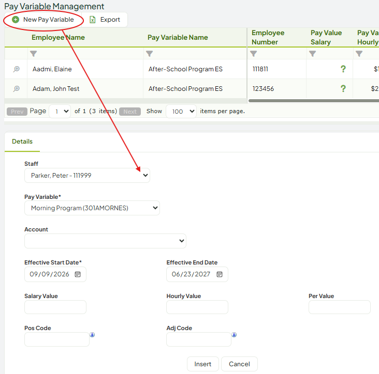Open the Pay Variable dropdown showing Morning Program

coord(92,208)
